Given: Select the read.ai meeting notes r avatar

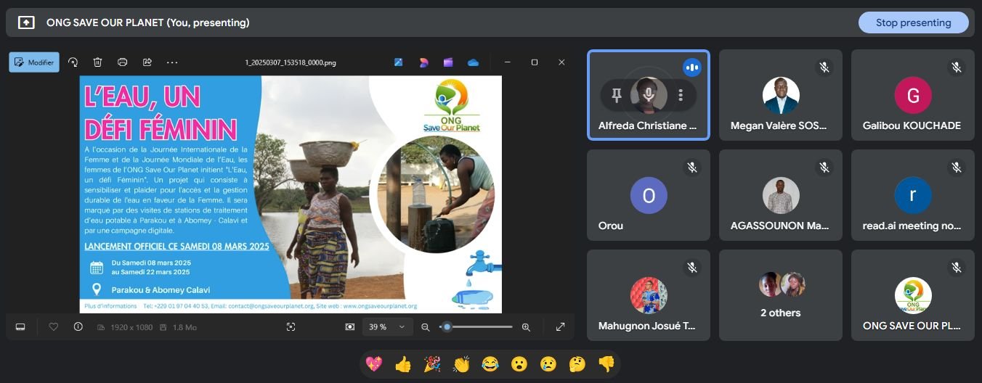Looking at the screenshot, I should 913,195.
